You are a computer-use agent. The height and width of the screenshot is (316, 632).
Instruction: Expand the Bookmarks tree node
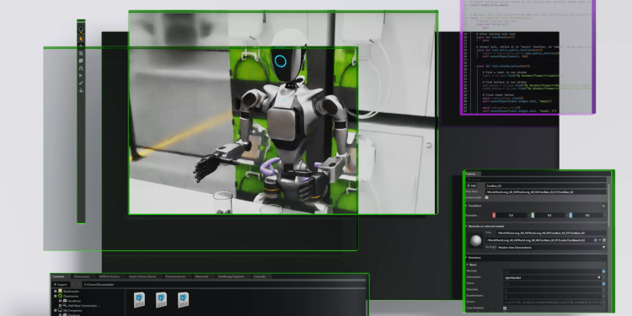(x=56, y=292)
